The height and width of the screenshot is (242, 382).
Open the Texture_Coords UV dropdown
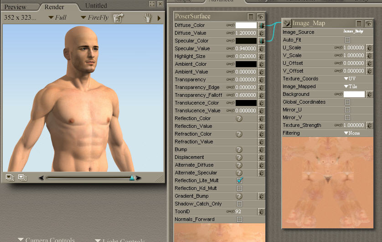click(350, 79)
